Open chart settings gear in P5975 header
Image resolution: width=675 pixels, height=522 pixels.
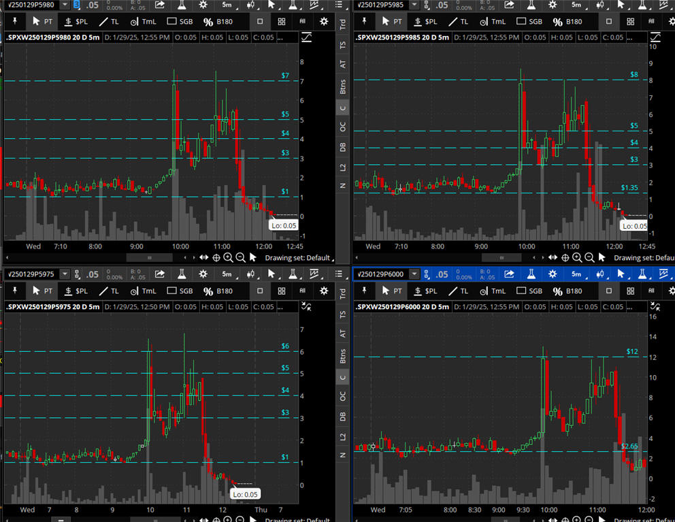click(x=203, y=274)
